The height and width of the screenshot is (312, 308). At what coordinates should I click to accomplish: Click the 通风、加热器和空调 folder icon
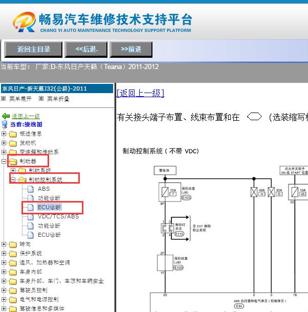tap(13, 263)
